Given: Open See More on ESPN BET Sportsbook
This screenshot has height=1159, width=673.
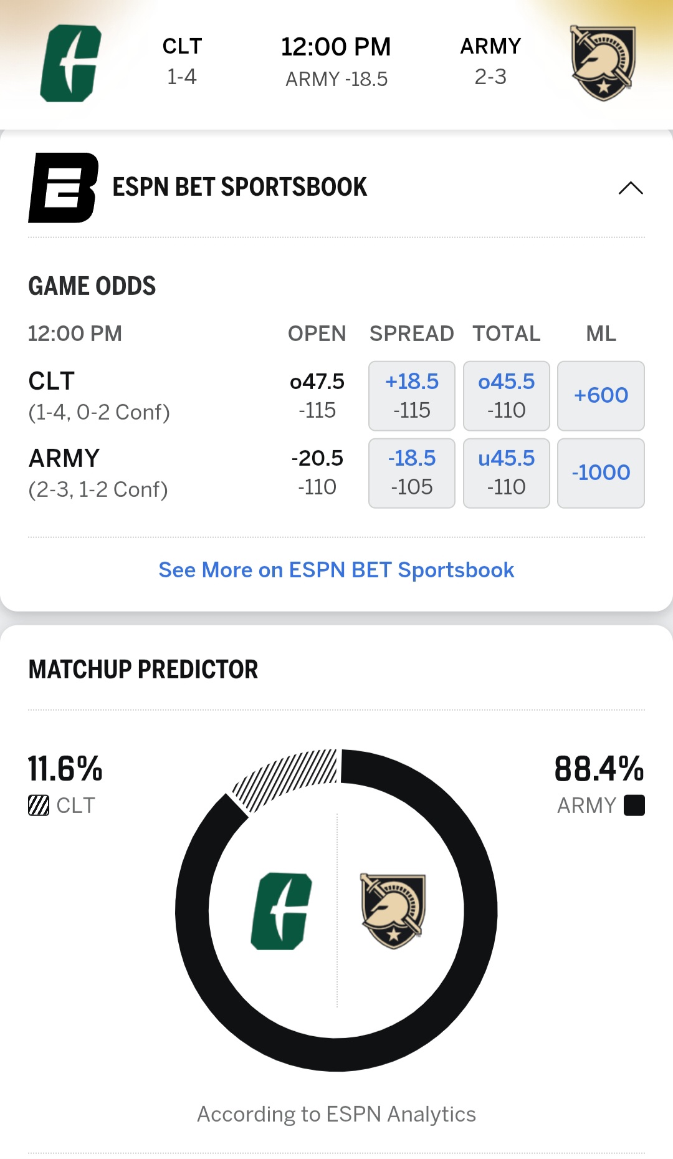Looking at the screenshot, I should (336, 570).
